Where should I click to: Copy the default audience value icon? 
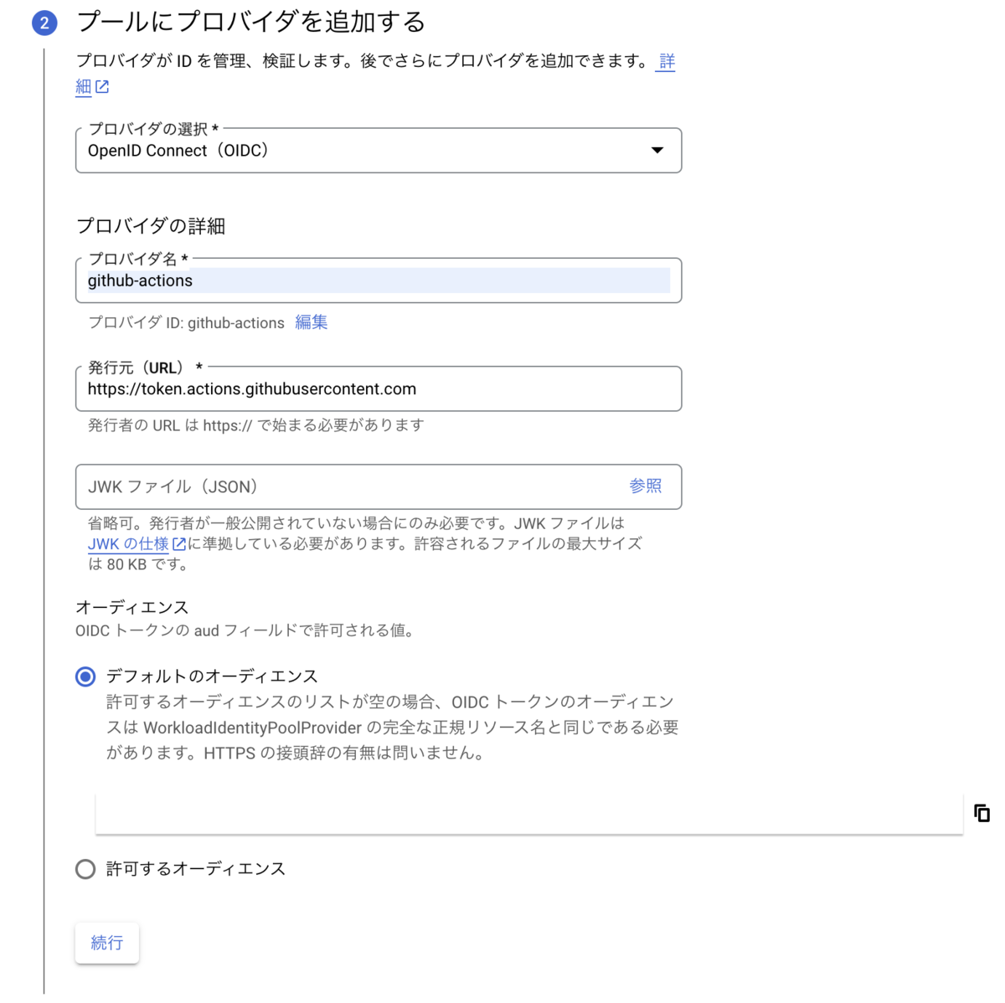(x=982, y=813)
